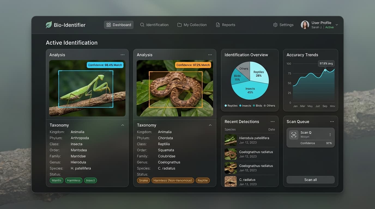Toggle the Others legend dot
The height and width of the screenshot is (209, 375).
coord(265,106)
